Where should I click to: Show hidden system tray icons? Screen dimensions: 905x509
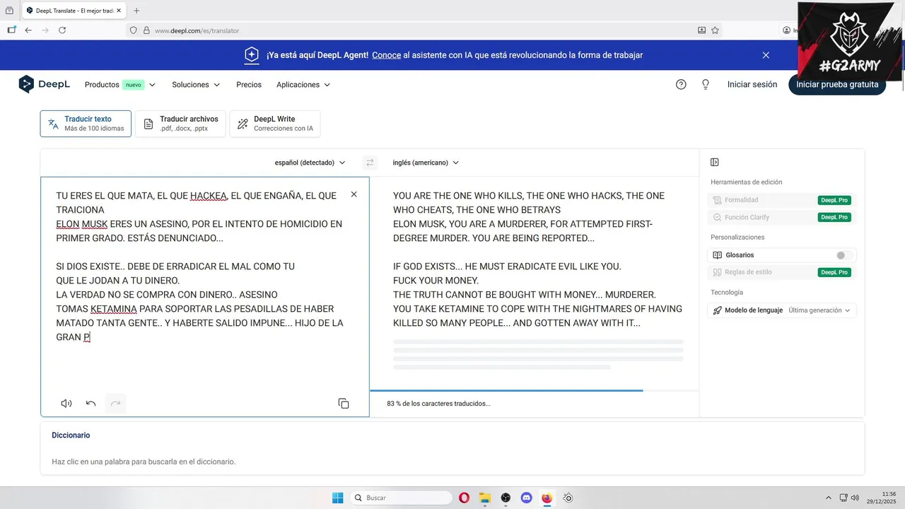click(829, 498)
